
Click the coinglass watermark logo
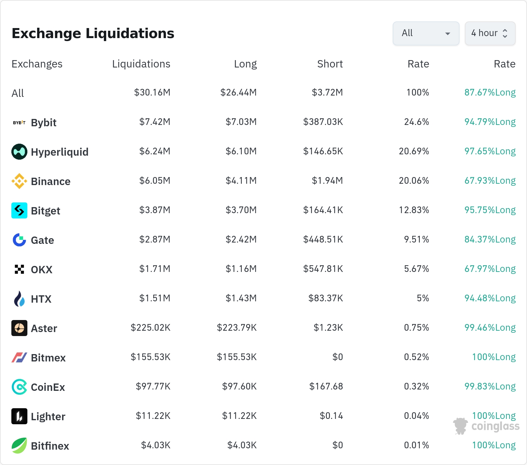[x=486, y=426]
